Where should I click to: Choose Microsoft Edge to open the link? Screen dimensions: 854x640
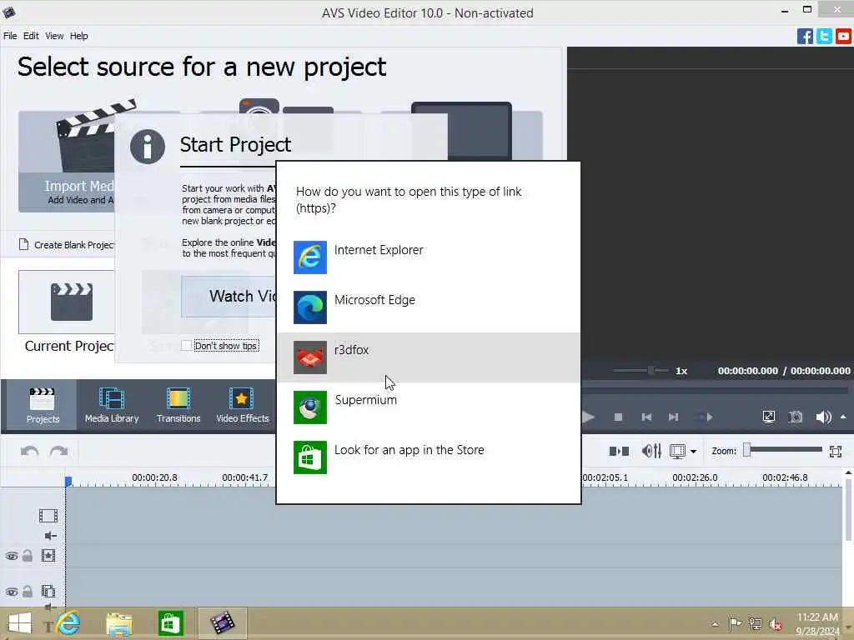click(x=429, y=307)
